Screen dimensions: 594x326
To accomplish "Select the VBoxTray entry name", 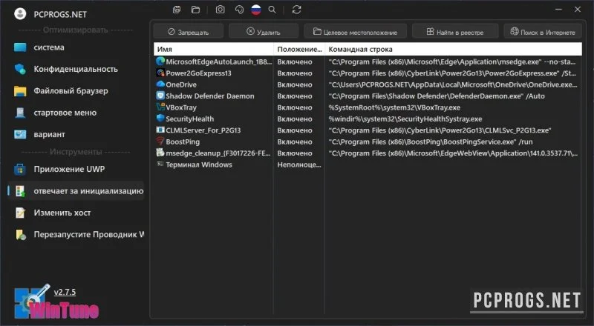I will (181, 107).
